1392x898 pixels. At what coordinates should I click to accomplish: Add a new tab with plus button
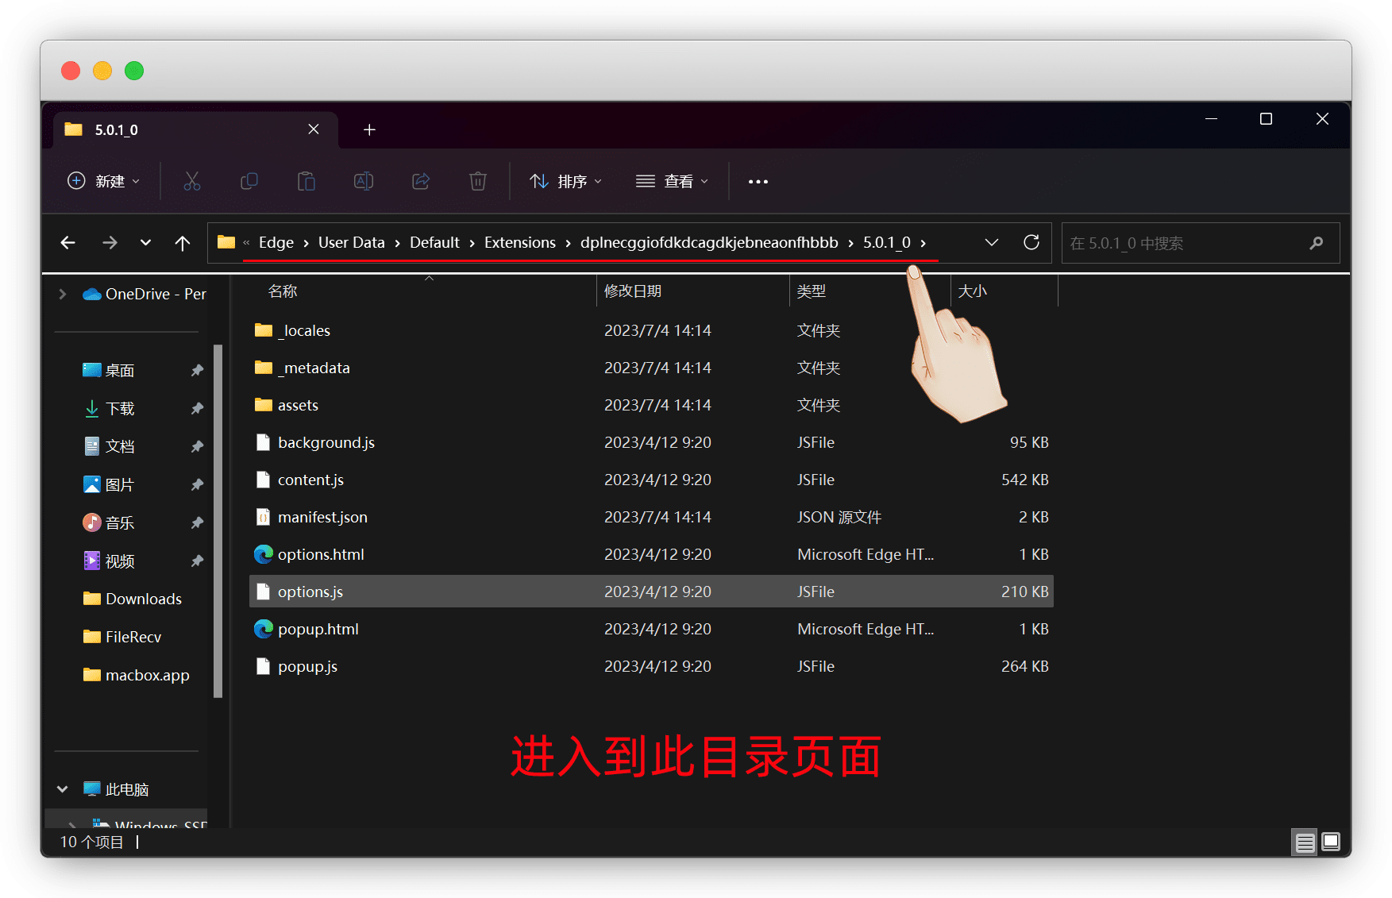coord(369,130)
